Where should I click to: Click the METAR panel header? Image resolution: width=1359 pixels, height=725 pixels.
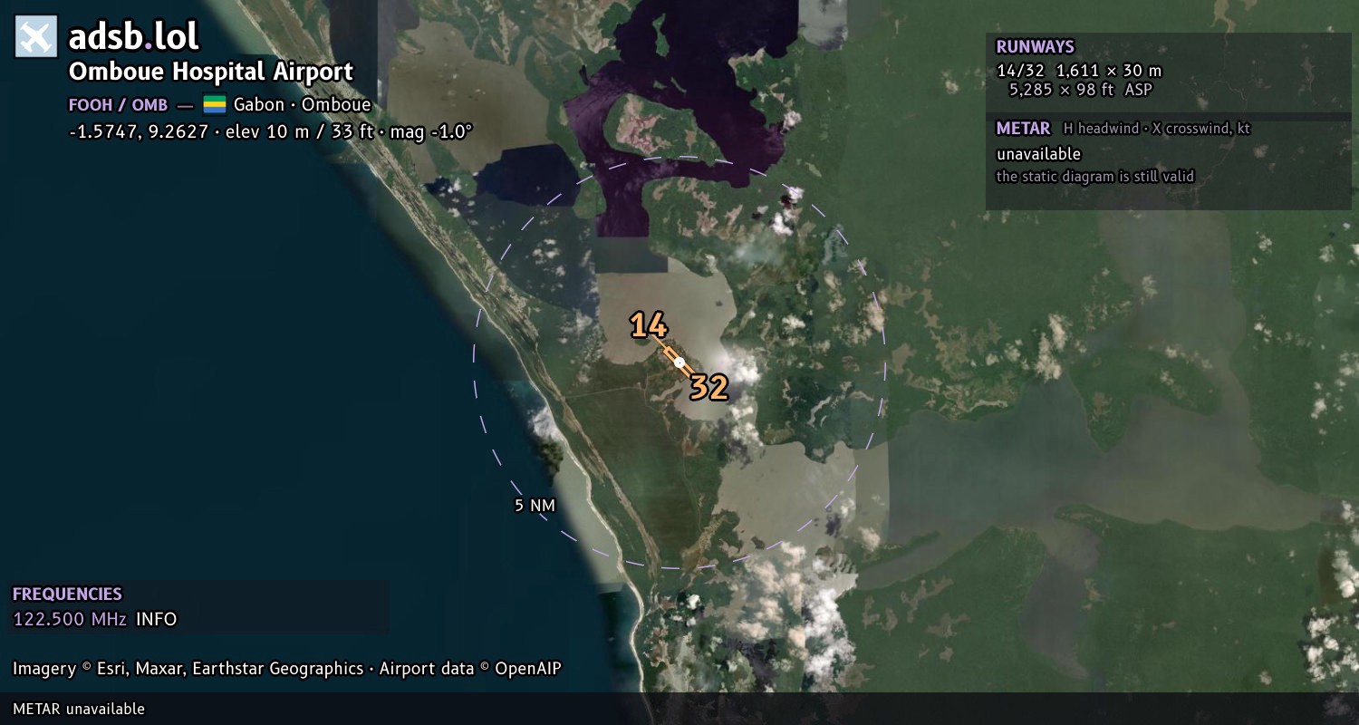tap(1023, 129)
